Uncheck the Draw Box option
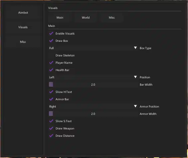 (51, 41)
